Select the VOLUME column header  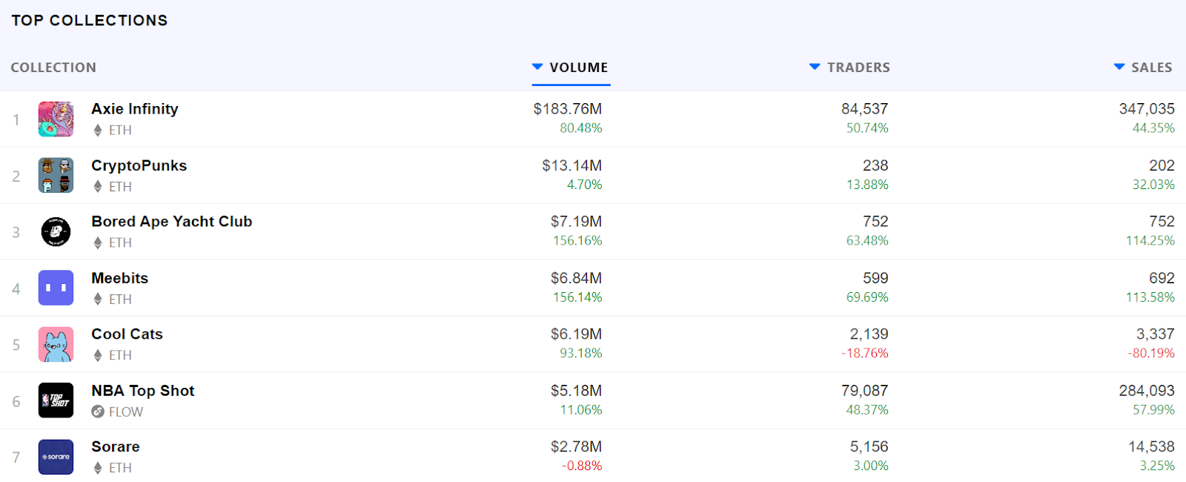[x=579, y=67]
